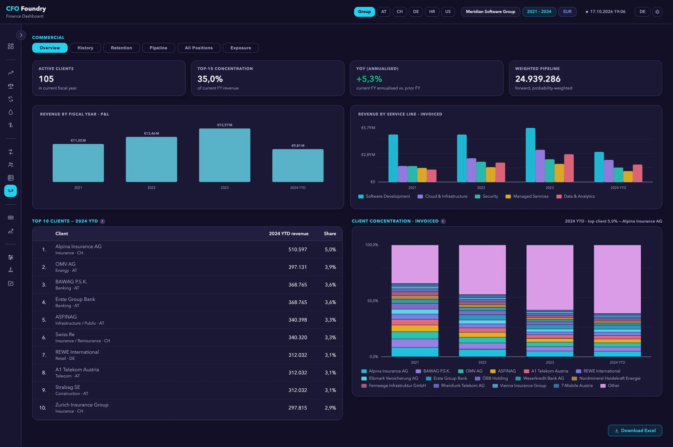Switch to the Pipeline tab
The image size is (673, 447).
click(x=158, y=48)
